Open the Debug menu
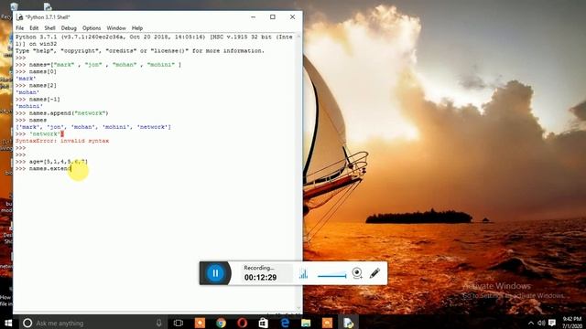The width and height of the screenshot is (586, 329). click(x=69, y=28)
